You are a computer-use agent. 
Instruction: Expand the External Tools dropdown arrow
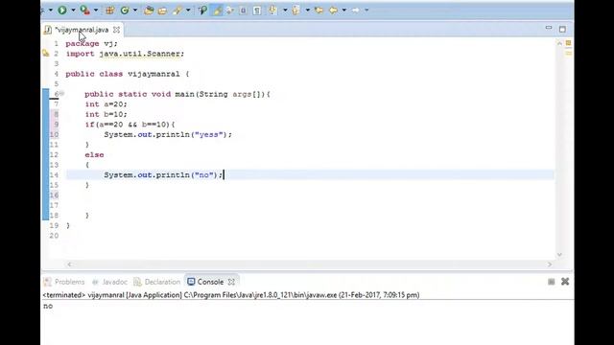96,11
